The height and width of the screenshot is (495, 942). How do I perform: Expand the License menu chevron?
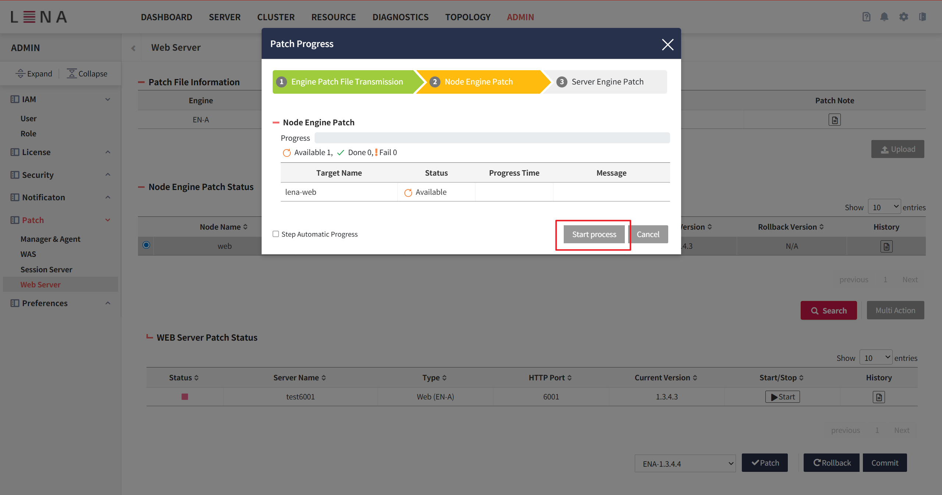(x=108, y=152)
